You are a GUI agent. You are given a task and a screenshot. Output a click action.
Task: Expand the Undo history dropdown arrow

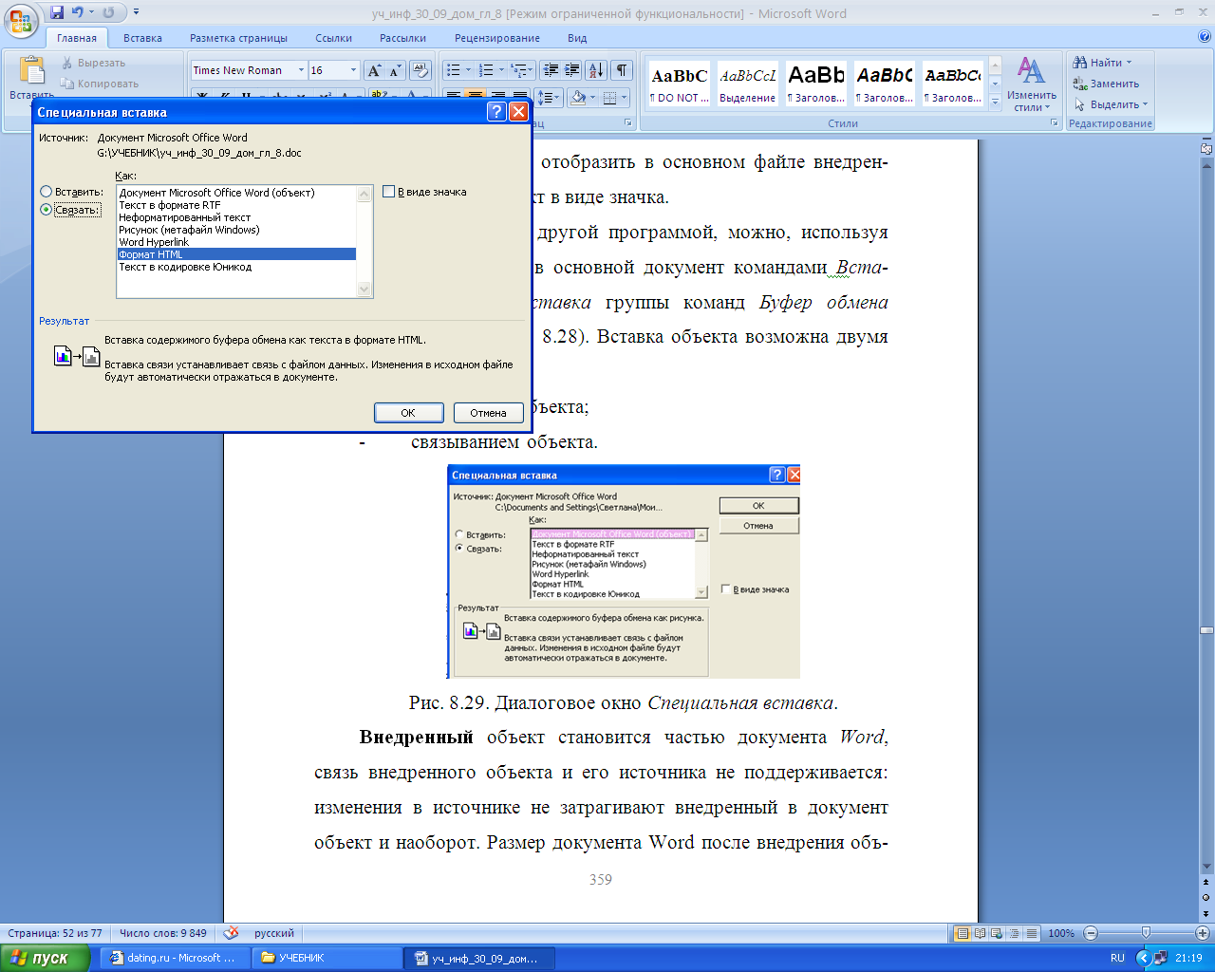click(91, 12)
